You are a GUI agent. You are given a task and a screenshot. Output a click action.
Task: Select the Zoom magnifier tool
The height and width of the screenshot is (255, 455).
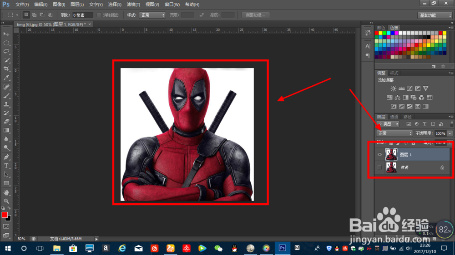click(6, 201)
